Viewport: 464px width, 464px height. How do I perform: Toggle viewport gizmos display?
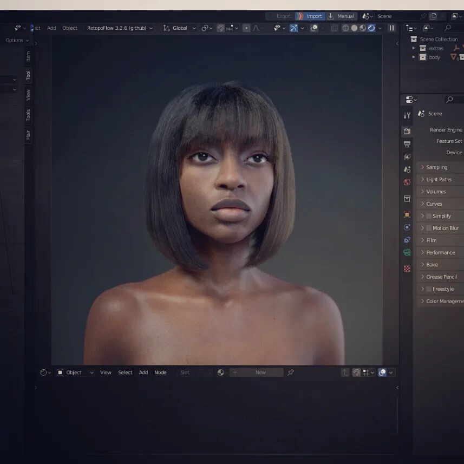[293, 28]
